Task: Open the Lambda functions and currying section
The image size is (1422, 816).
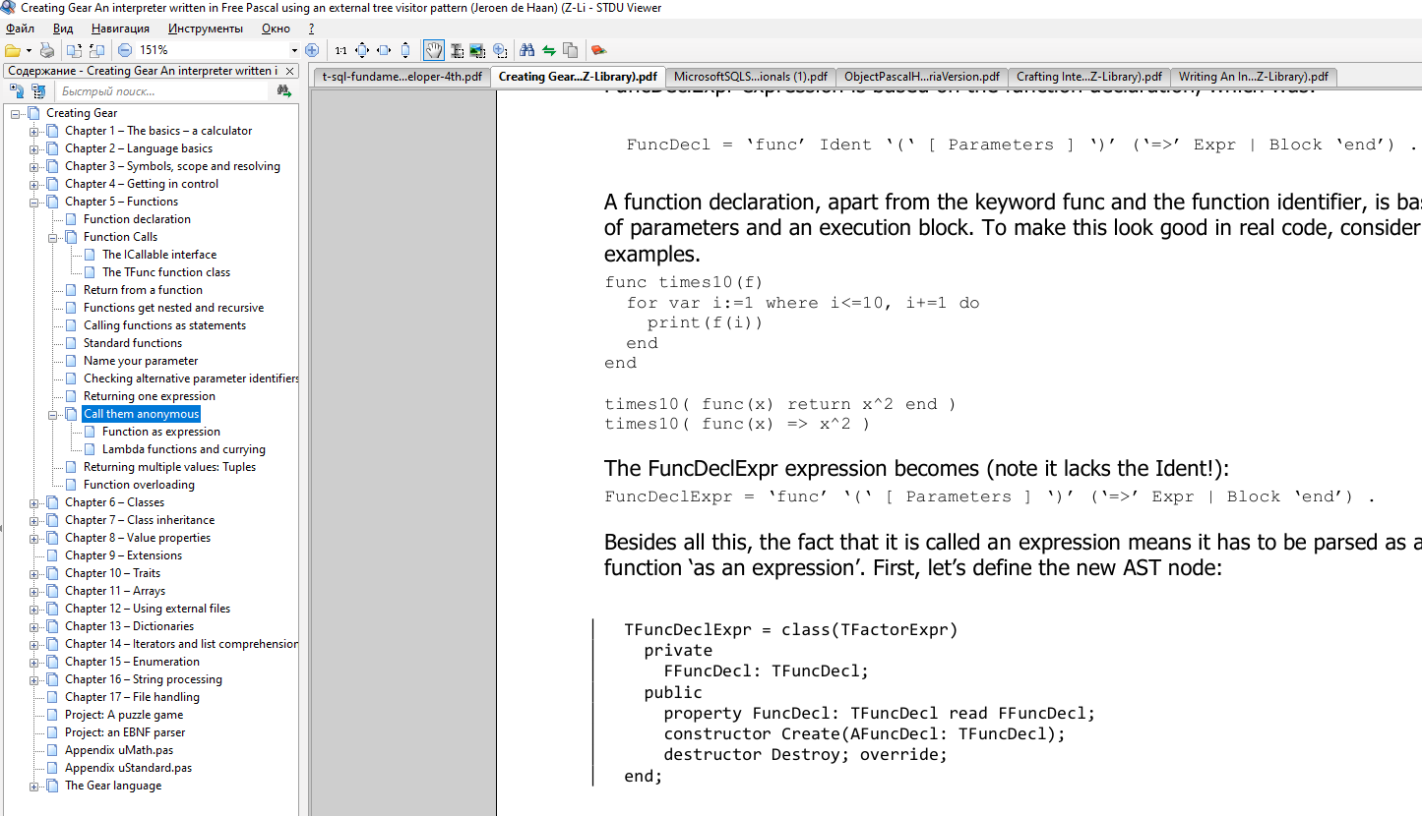Action: tap(183, 449)
